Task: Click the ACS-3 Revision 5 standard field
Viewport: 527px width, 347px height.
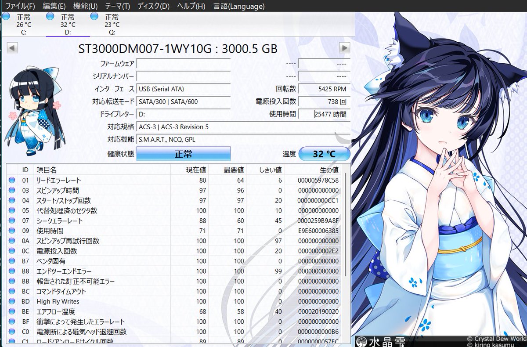Action: tap(243, 127)
